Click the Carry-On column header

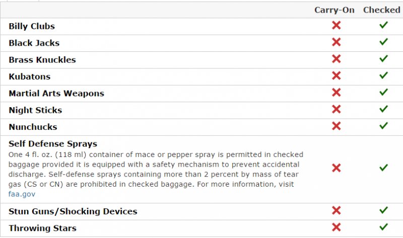click(x=334, y=10)
